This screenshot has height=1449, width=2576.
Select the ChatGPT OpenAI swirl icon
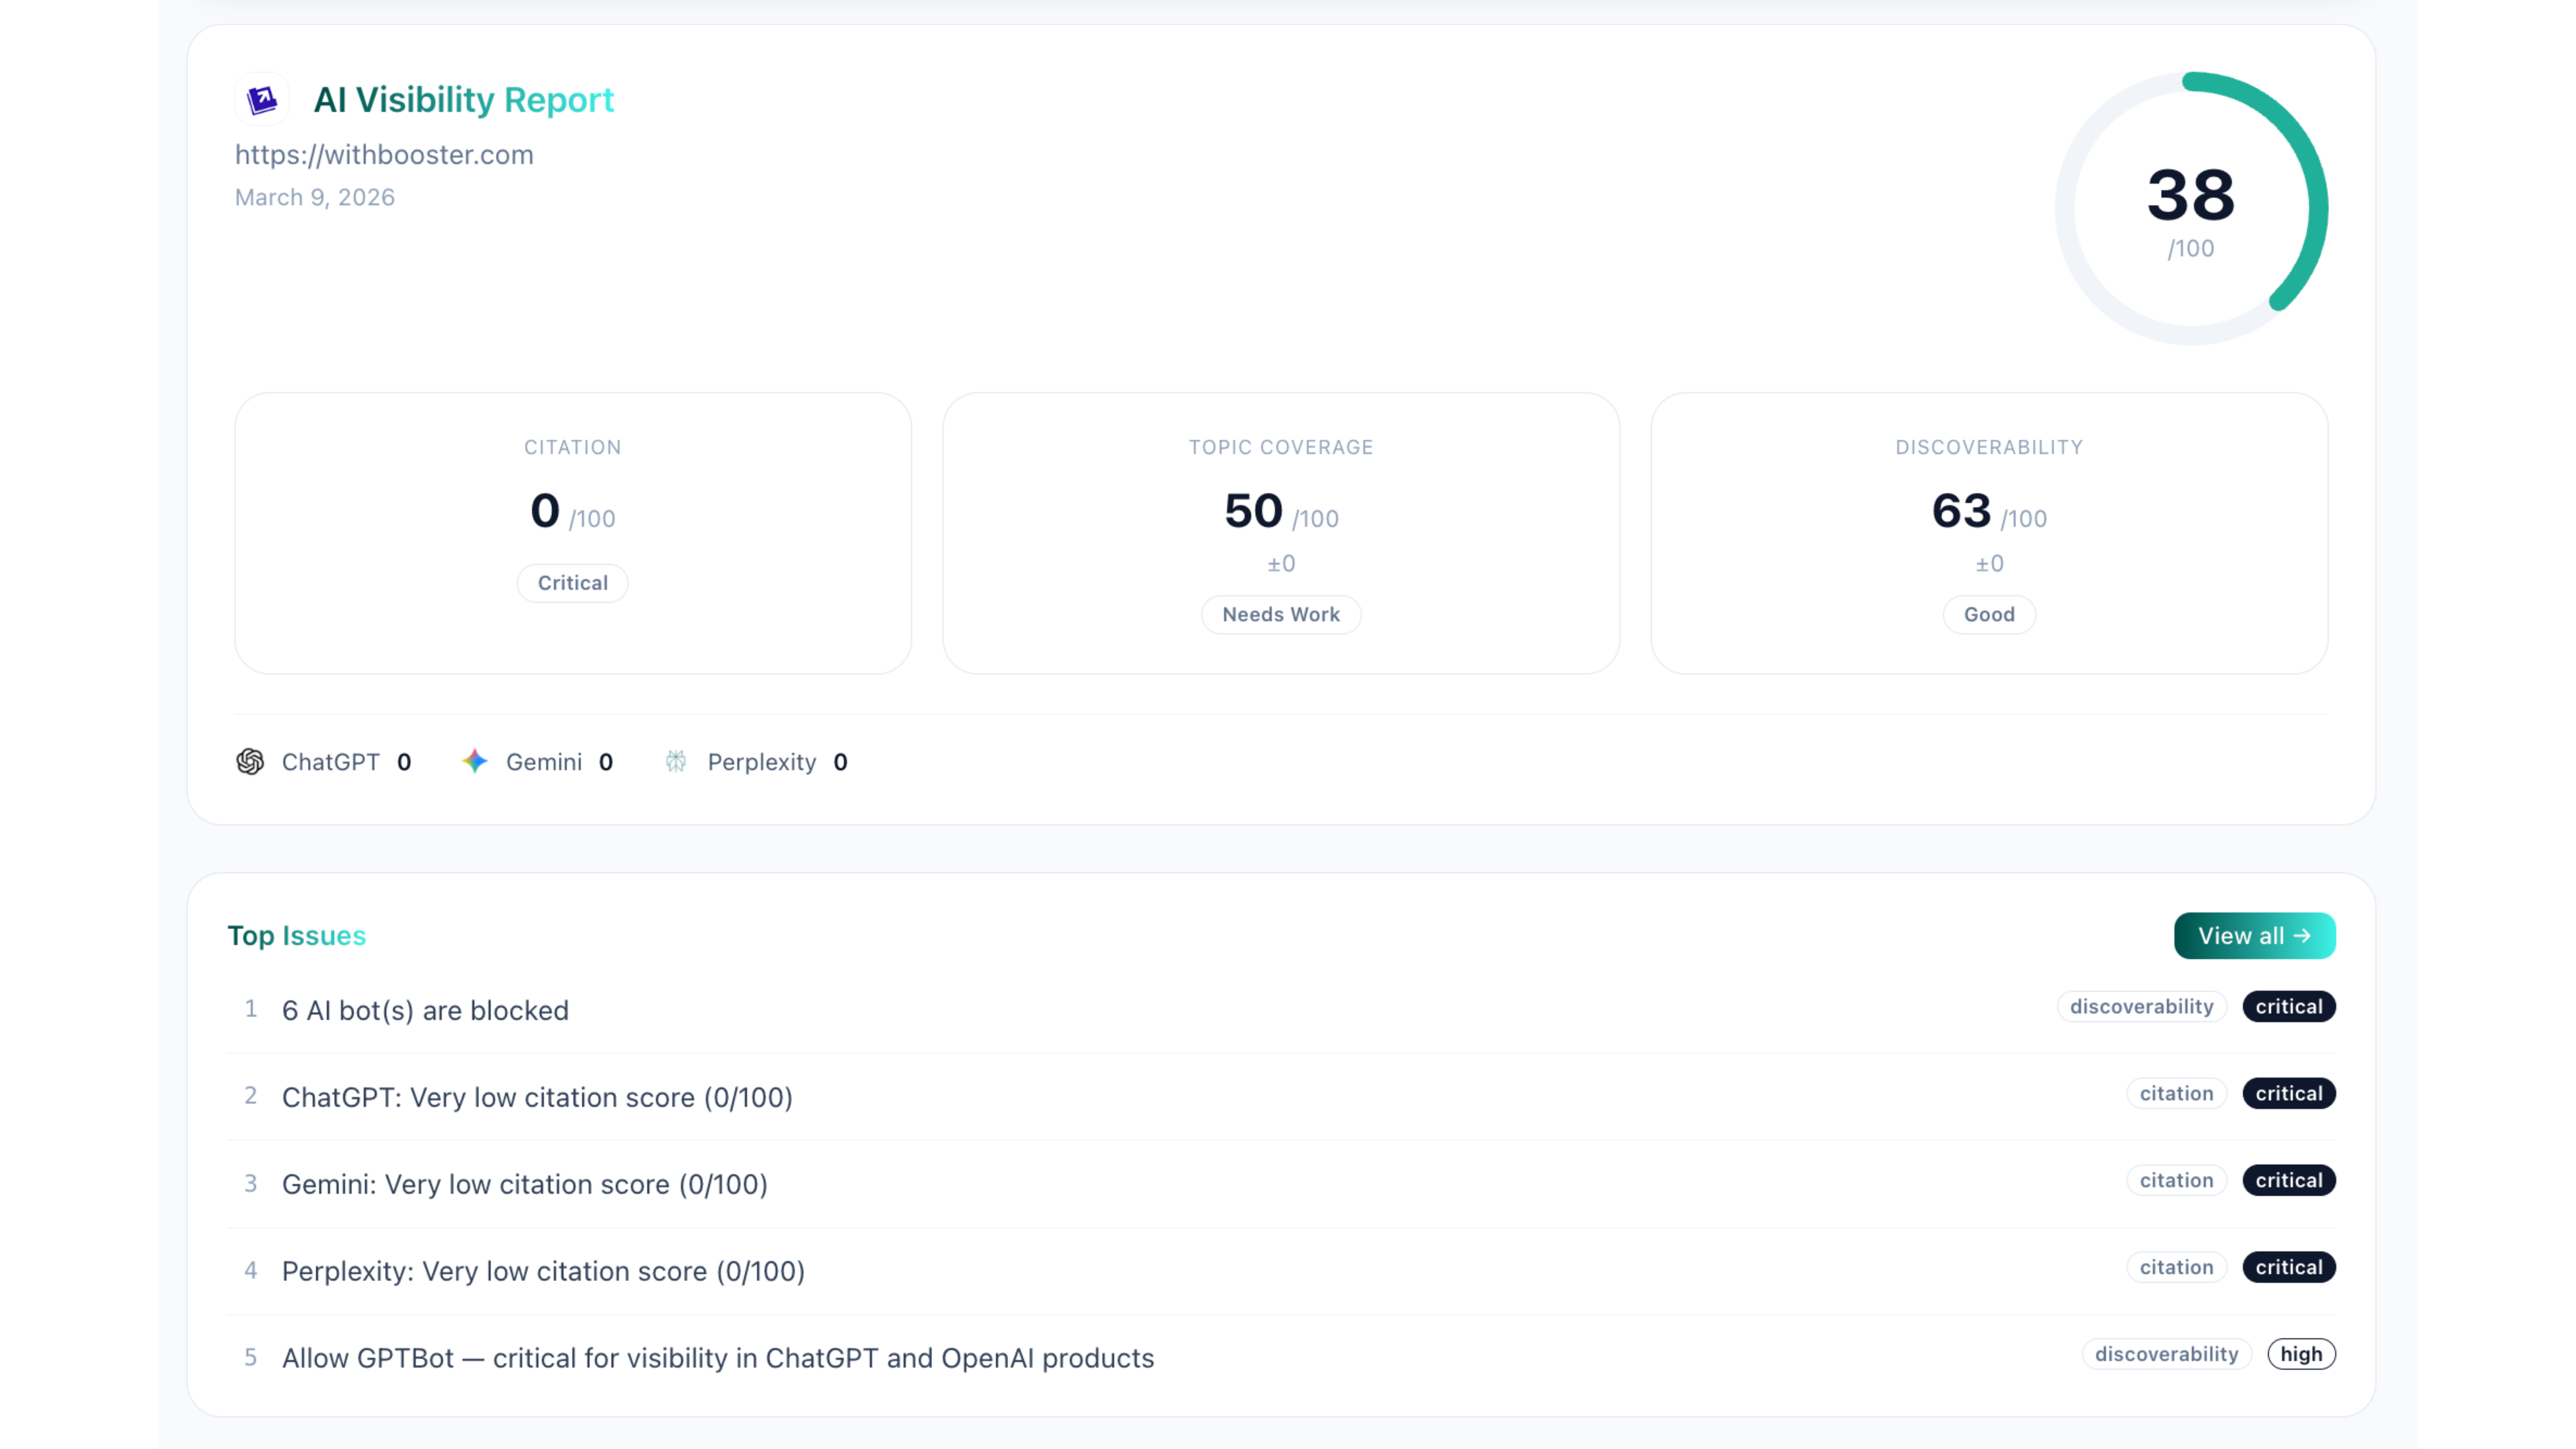pyautogui.click(x=250, y=761)
